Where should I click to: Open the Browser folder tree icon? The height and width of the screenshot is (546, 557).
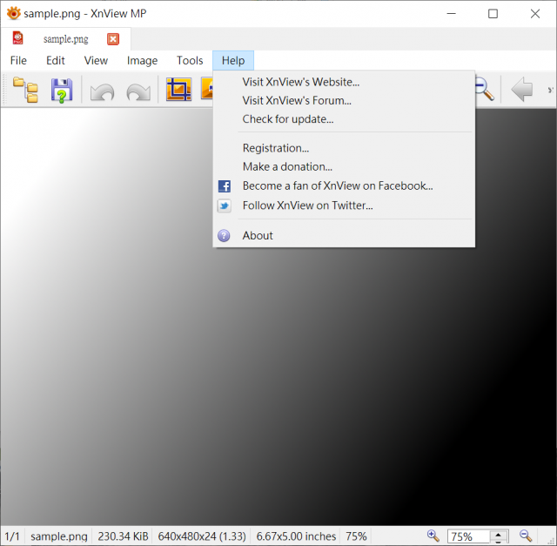(25, 90)
